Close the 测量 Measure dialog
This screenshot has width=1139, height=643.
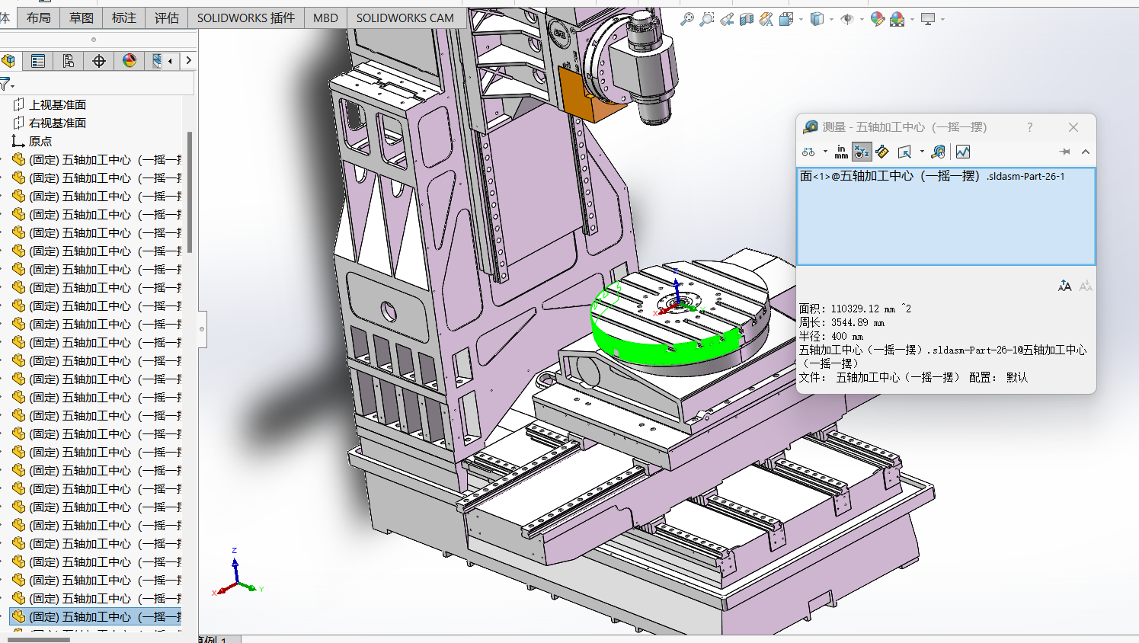(1073, 127)
